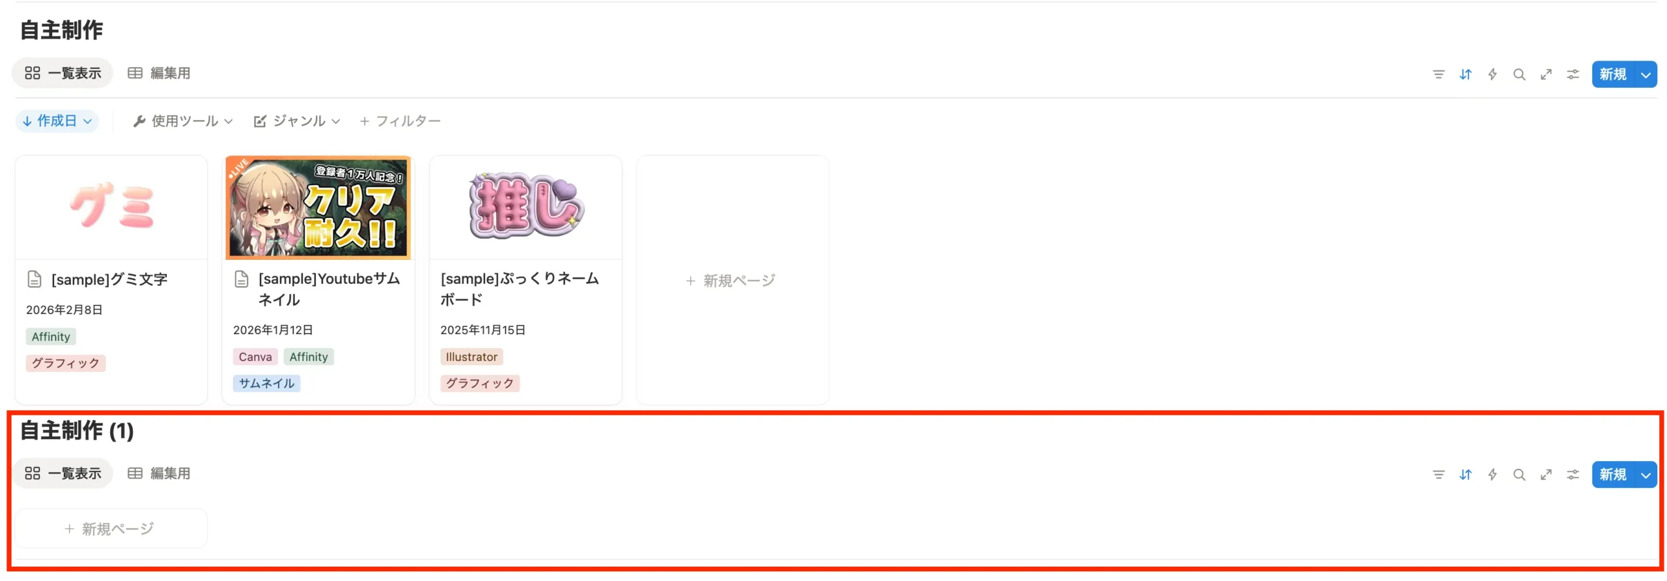Expand the 使用ツール filter dropdown
The height and width of the screenshot is (581, 1667).
point(182,121)
